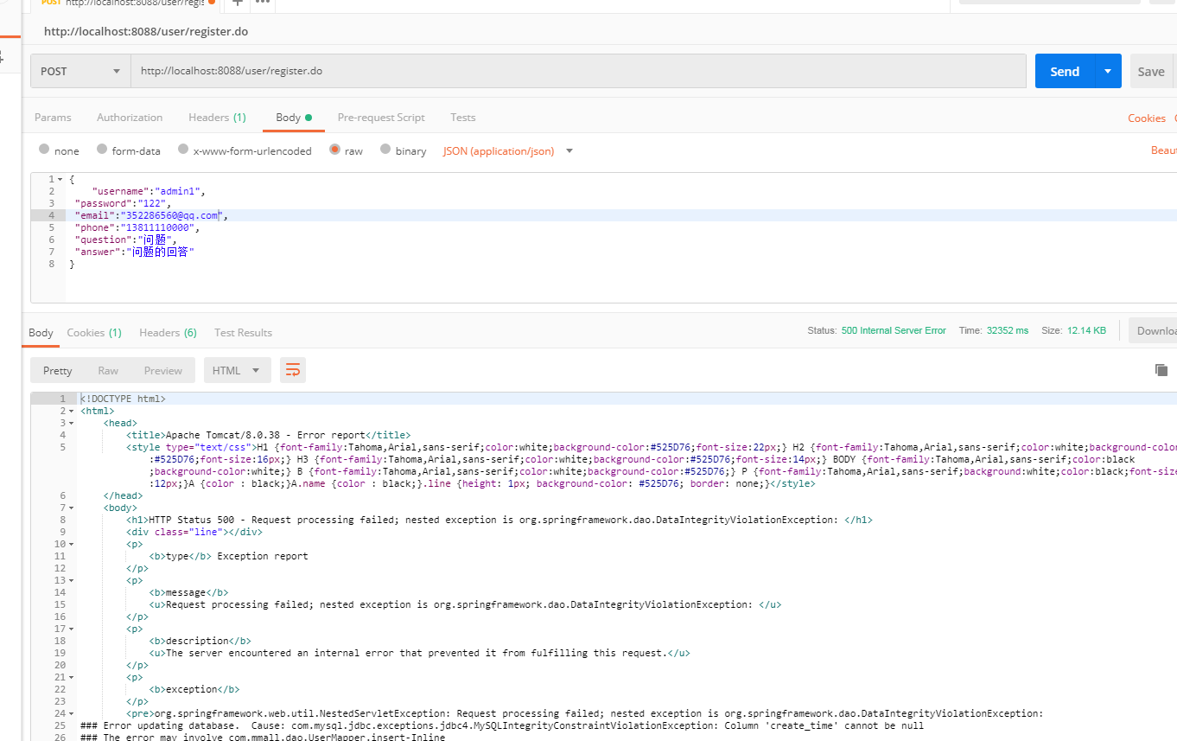Click the response time 32352 ms
The width and height of the screenshot is (1177, 741).
1006,330
